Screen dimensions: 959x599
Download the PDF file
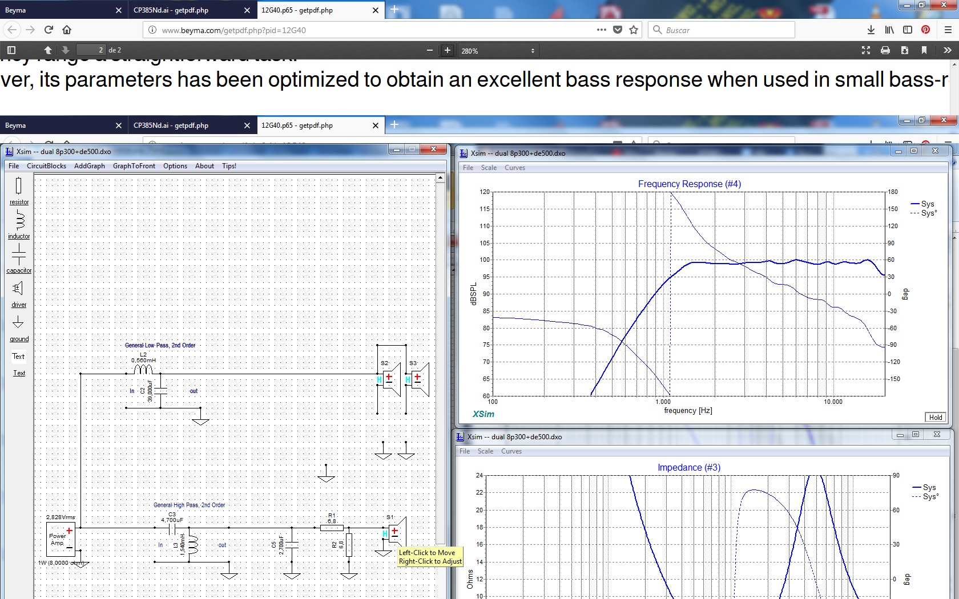905,50
